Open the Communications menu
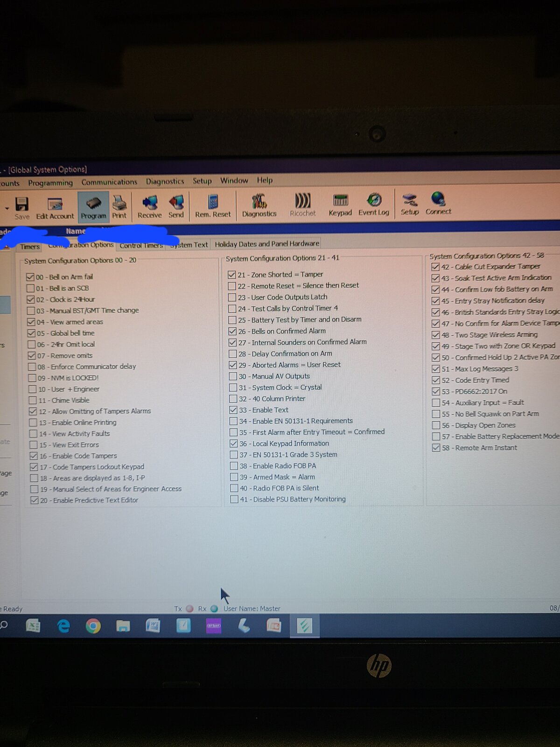The image size is (560, 747). (x=109, y=182)
